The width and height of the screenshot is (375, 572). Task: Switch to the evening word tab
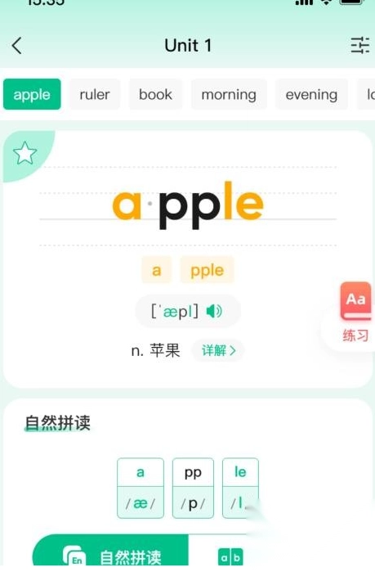311,94
